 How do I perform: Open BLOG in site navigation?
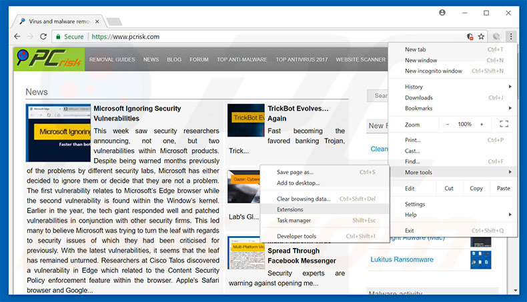[x=174, y=59]
